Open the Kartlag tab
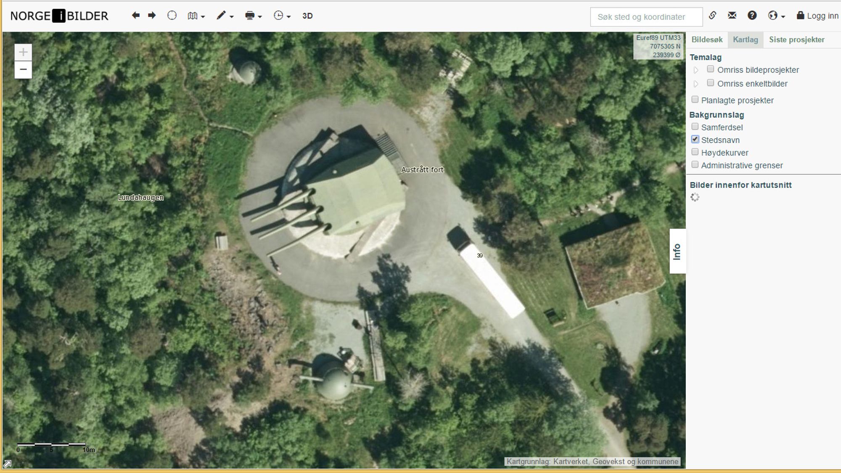Viewport: 841px width, 473px height. point(746,40)
